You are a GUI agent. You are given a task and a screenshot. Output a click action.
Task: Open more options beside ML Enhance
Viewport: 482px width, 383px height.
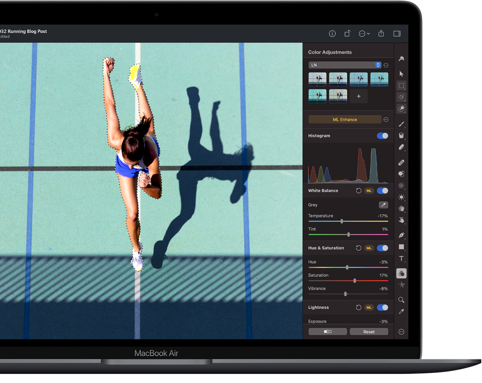[386, 120]
